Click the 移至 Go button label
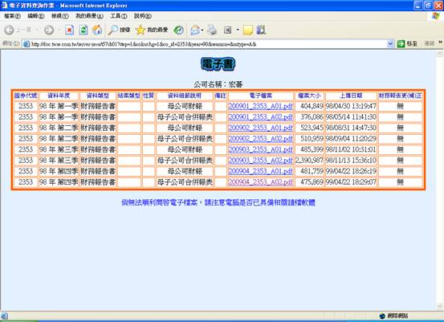Screen dimensions: 444x322 [412, 44]
